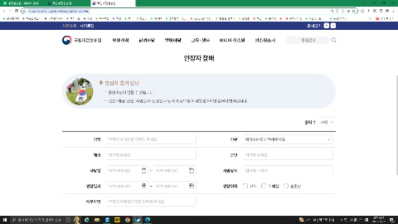Select the second 안장위치 radio option
The image size is (398, 224).
264,186
